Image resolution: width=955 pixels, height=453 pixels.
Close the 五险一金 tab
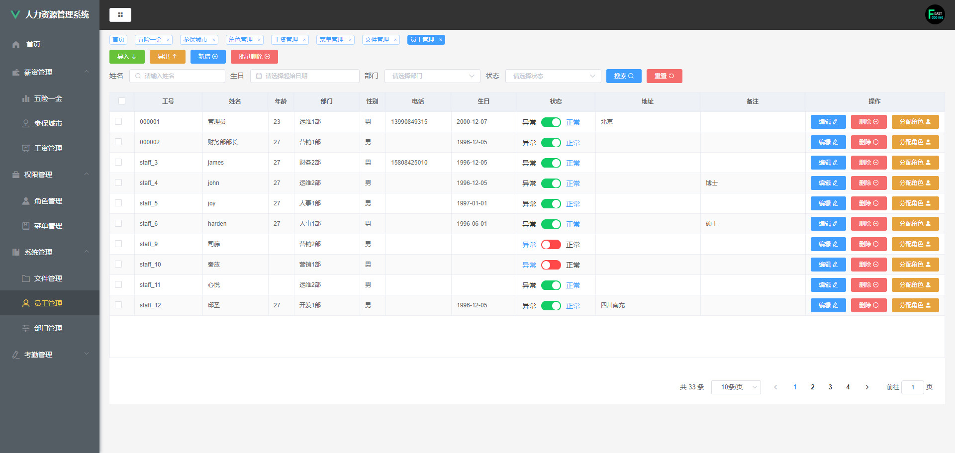[x=168, y=40]
